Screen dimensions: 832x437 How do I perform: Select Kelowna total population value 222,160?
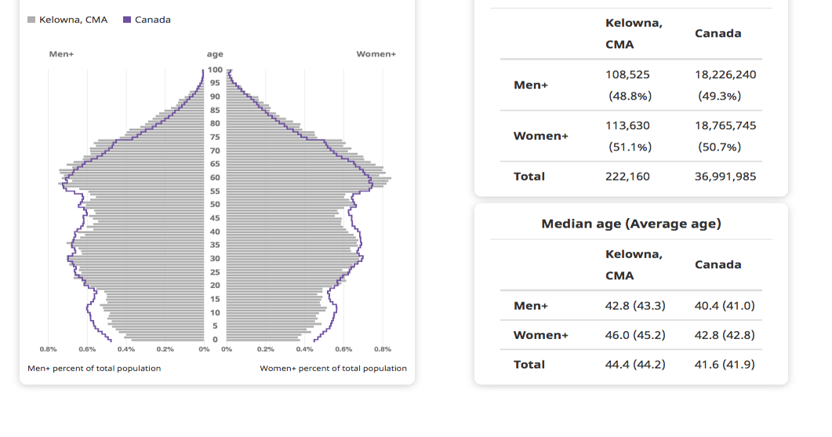tap(627, 177)
